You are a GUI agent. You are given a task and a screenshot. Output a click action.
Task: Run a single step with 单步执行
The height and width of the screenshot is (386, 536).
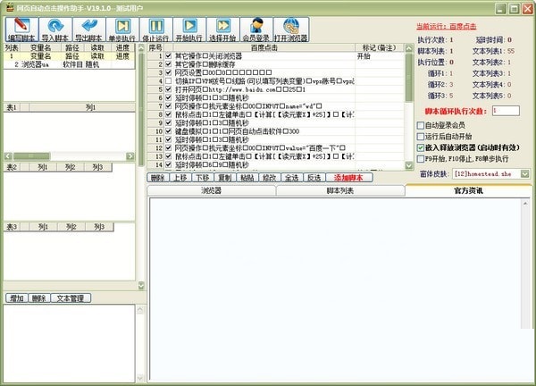click(123, 30)
